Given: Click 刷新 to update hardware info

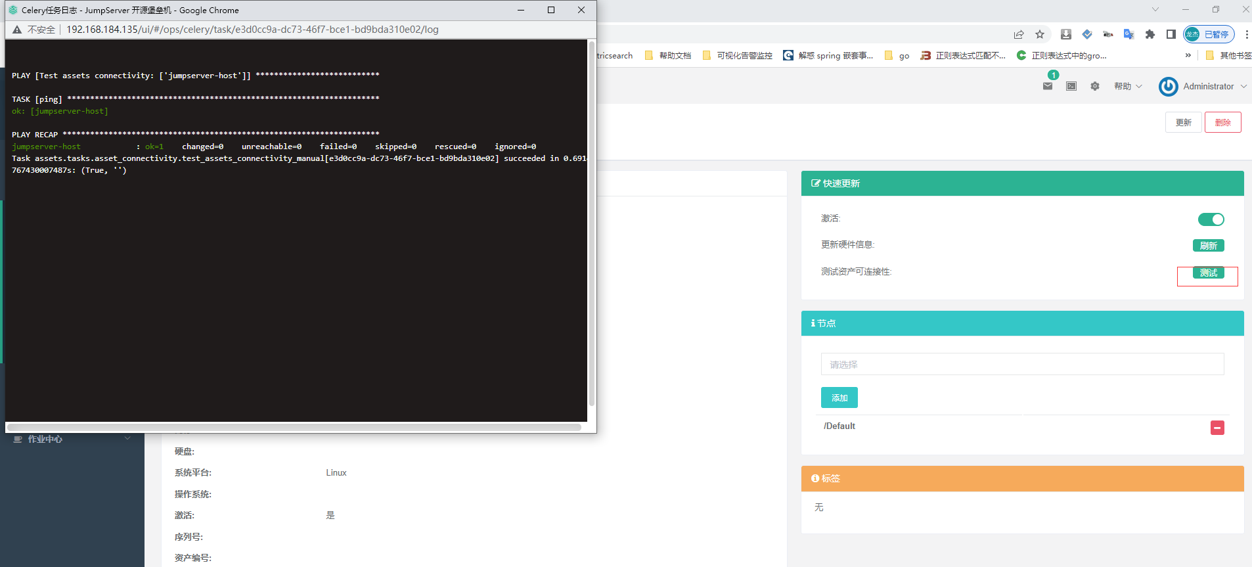Looking at the screenshot, I should (x=1208, y=246).
